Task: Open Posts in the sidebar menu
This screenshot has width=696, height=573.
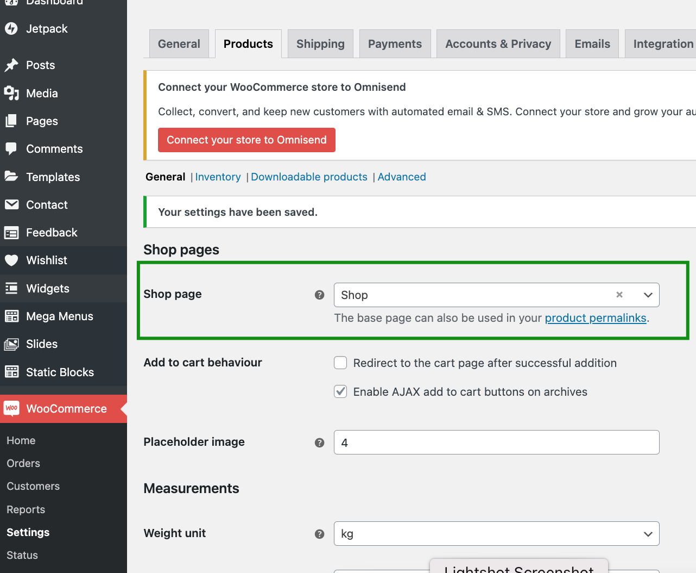Action: pyautogui.click(x=64, y=65)
